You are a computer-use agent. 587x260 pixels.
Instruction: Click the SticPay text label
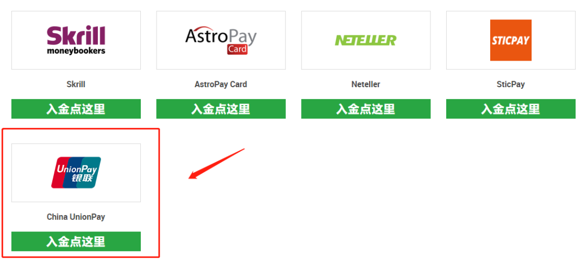point(510,84)
